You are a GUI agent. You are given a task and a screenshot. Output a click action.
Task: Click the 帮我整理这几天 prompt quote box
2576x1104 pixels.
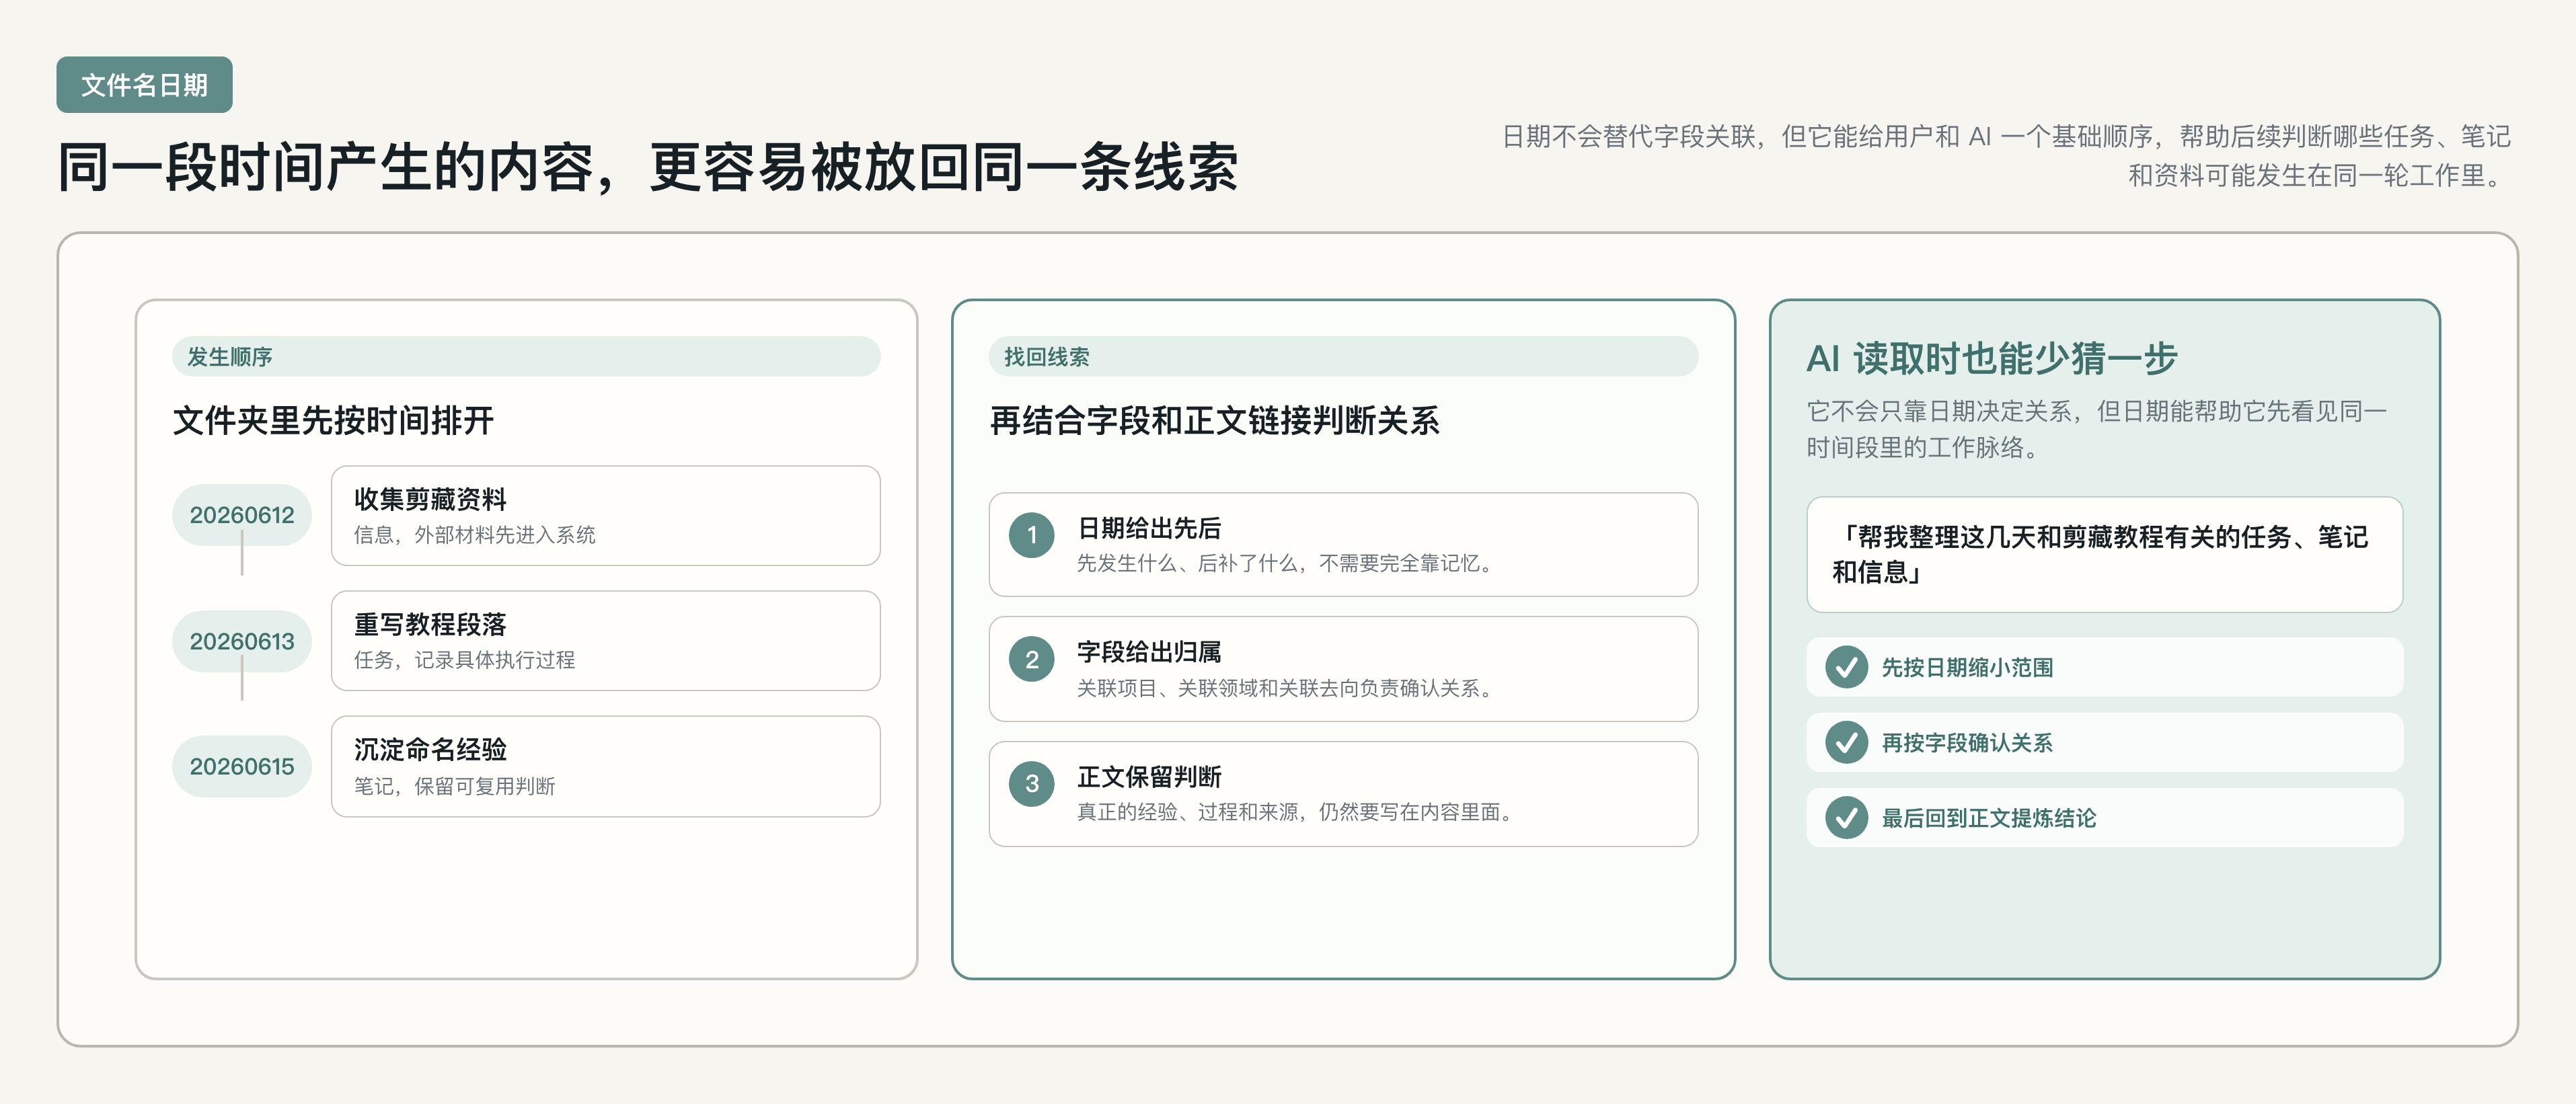2104,554
